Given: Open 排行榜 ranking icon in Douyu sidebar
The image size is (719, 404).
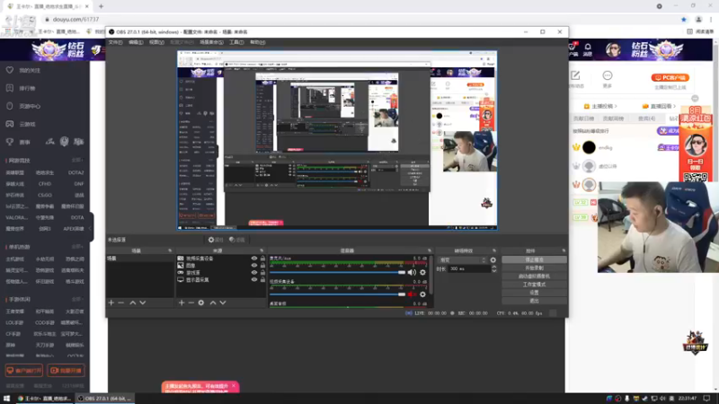Looking at the screenshot, I should [x=10, y=88].
